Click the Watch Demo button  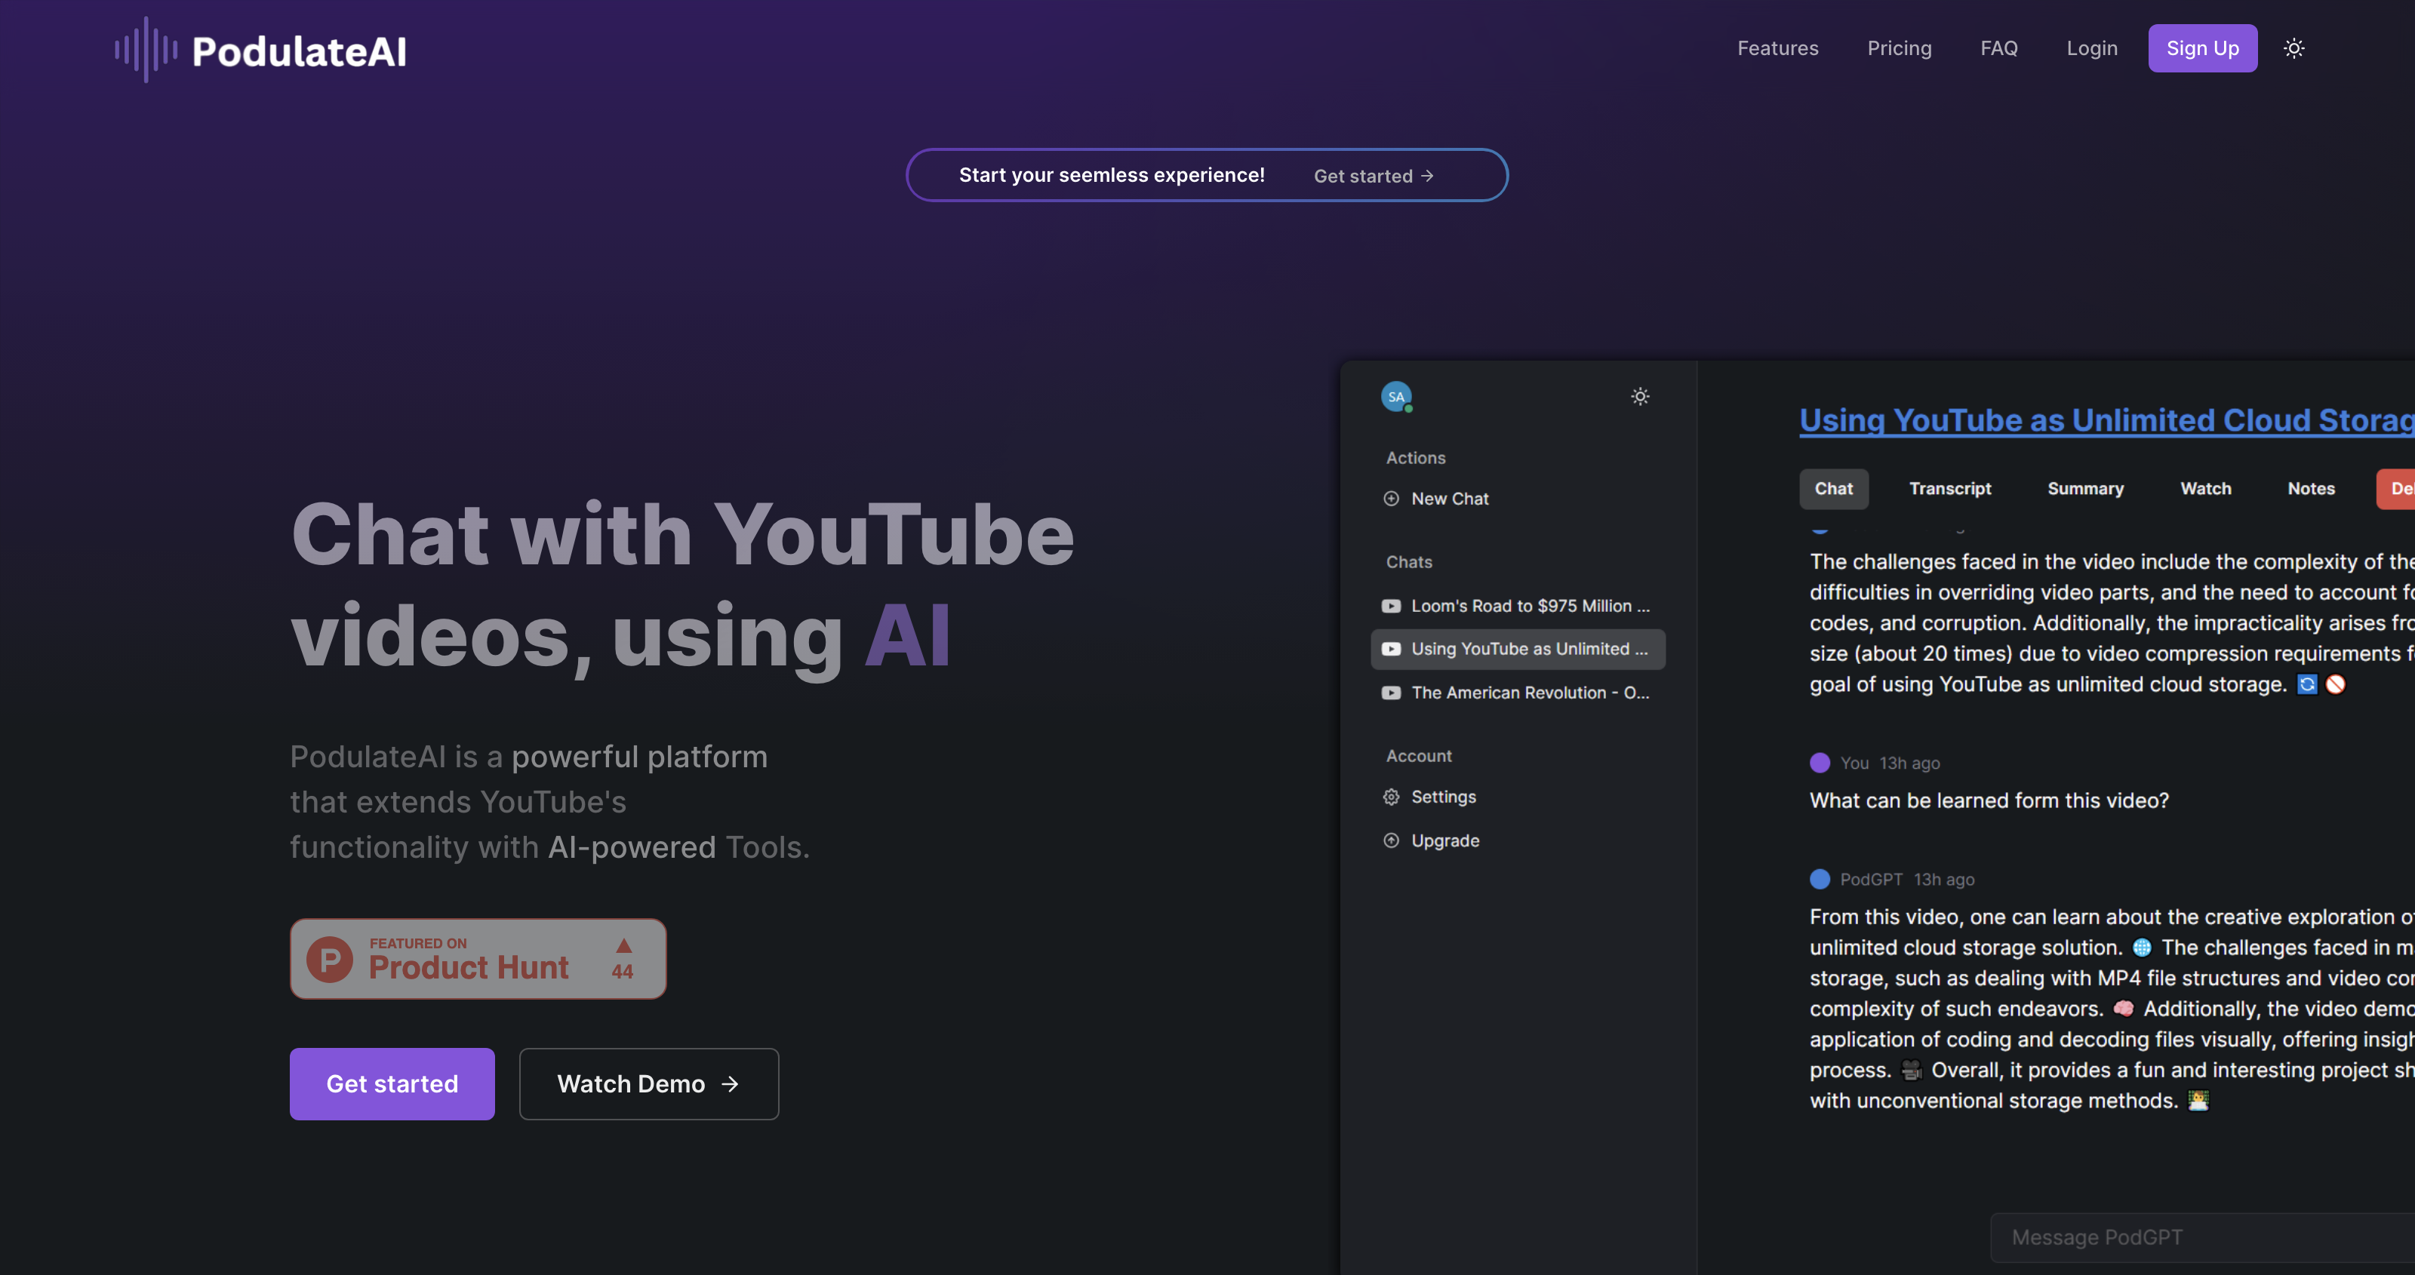(649, 1085)
